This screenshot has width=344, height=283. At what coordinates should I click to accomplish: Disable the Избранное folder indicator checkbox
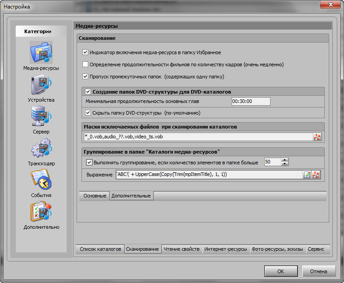(86, 52)
